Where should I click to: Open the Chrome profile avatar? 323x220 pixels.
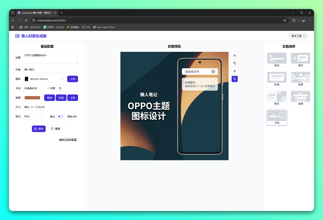pos(304,20)
